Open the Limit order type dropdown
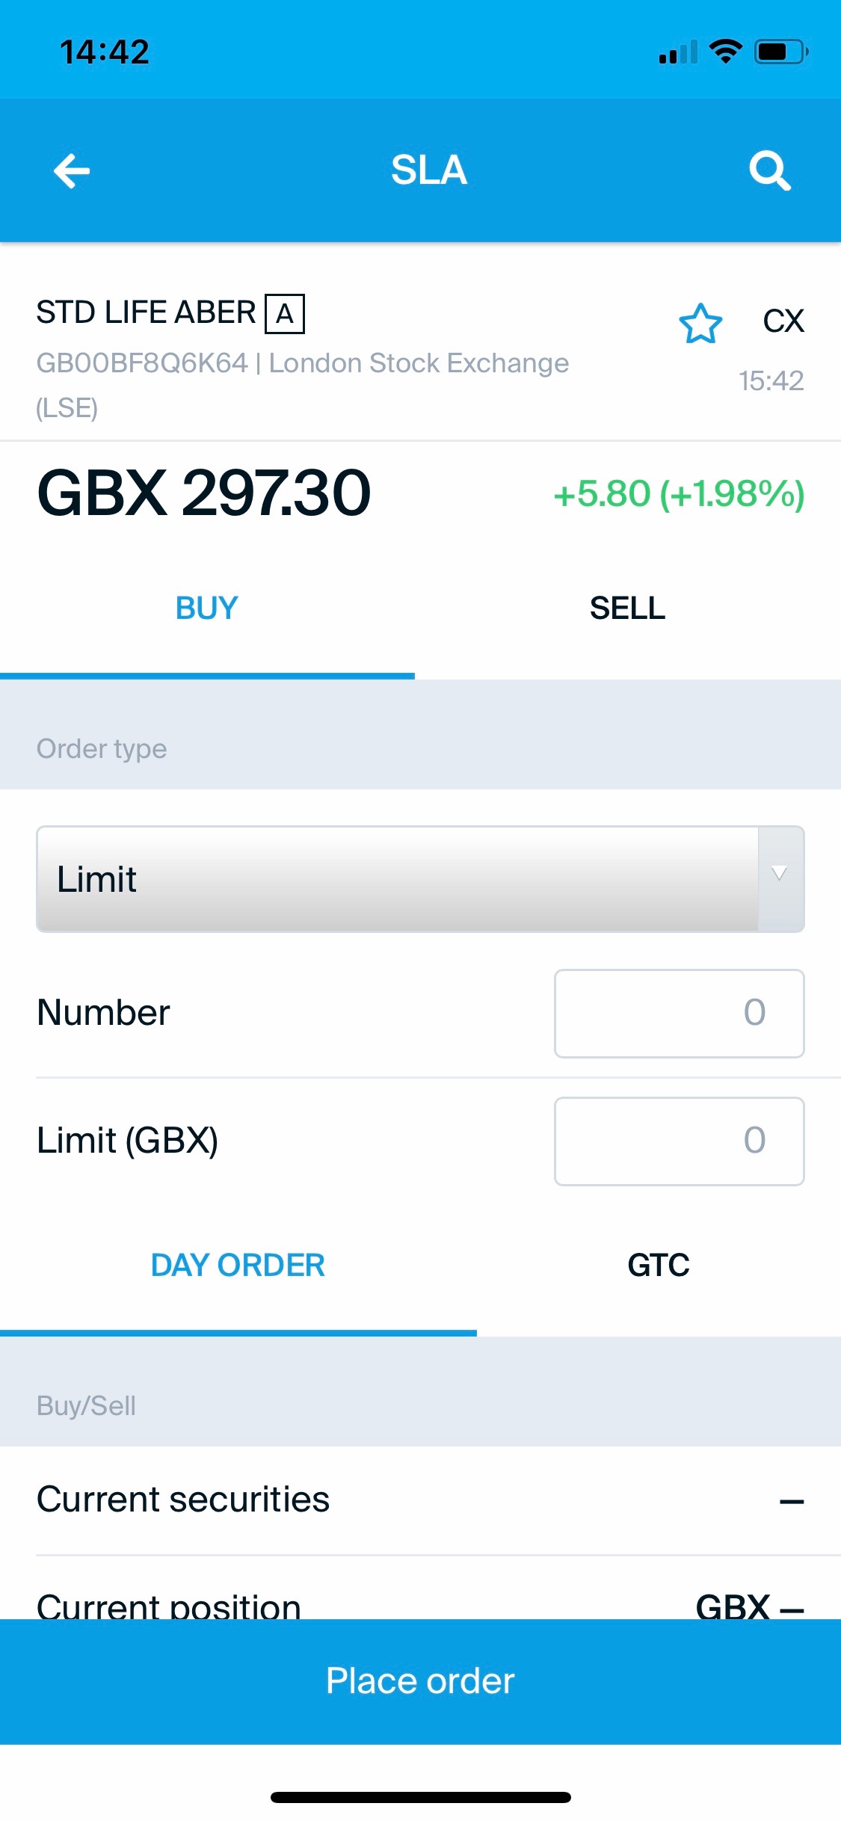Screen dimensions: 841x1821 pos(396,879)
